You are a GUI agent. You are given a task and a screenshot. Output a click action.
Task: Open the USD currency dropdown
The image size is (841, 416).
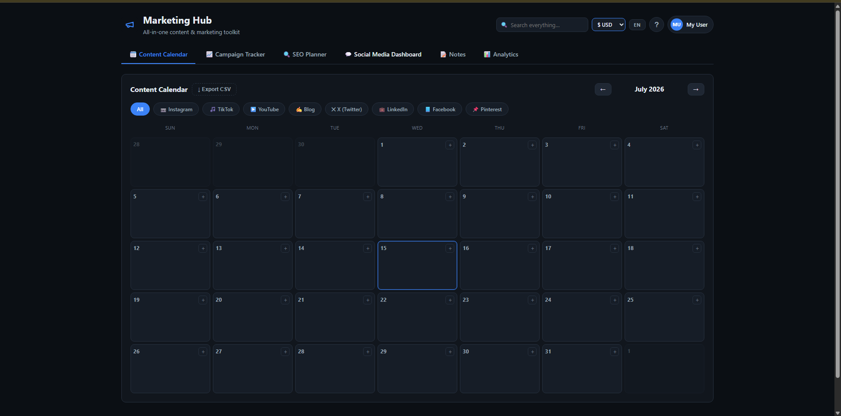click(608, 25)
